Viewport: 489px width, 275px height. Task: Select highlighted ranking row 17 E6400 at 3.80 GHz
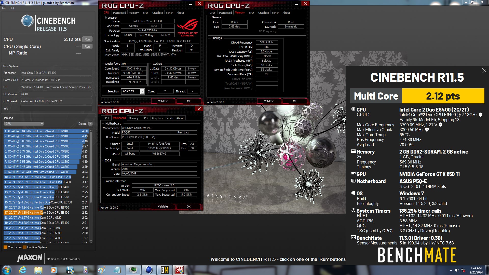[46, 213]
